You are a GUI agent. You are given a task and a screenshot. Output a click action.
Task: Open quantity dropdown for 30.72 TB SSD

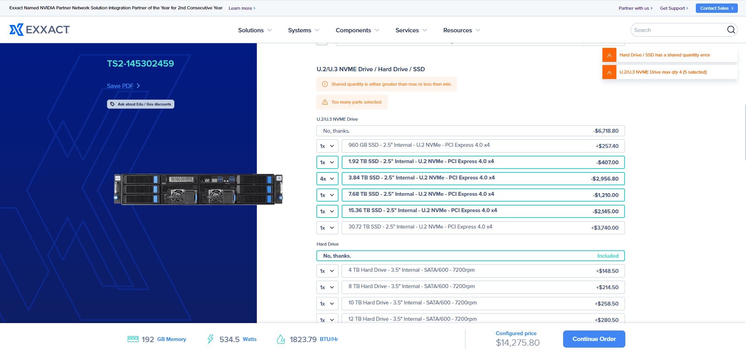(327, 228)
